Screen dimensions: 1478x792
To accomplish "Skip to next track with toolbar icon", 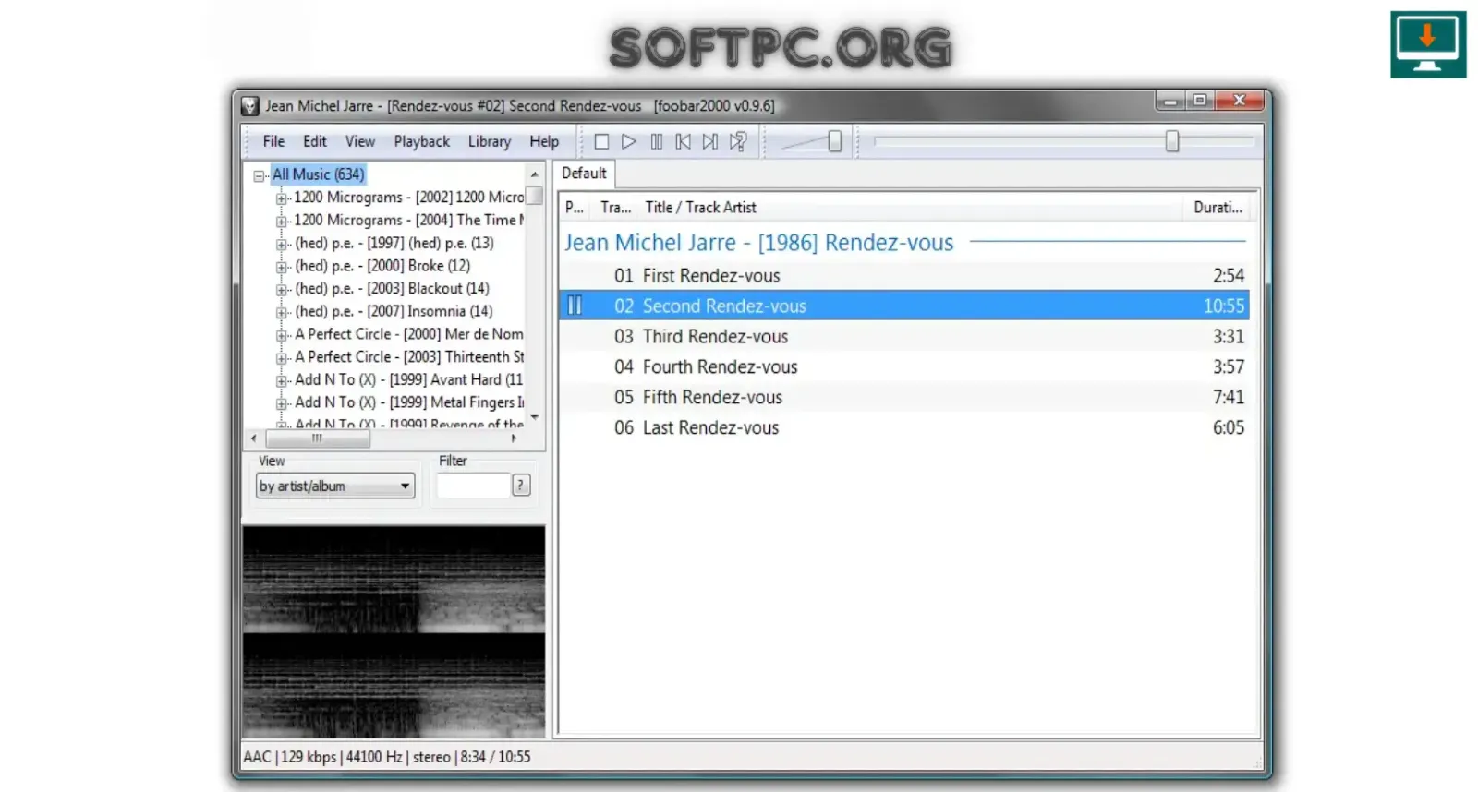I will click(x=709, y=141).
